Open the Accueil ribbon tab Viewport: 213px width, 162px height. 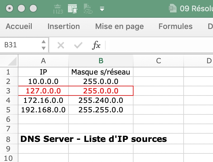pos(19,26)
